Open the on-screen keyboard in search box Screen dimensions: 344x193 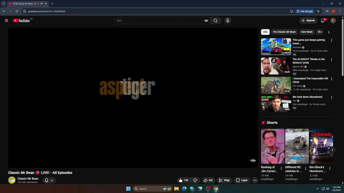(x=206, y=21)
